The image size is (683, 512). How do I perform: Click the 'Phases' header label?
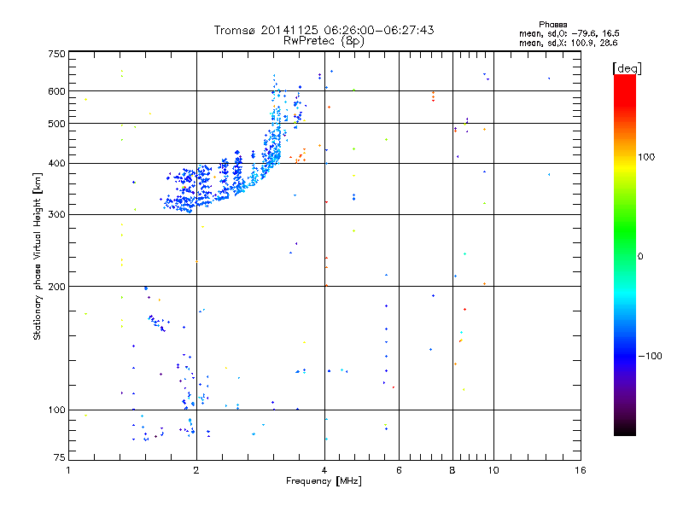pos(552,25)
